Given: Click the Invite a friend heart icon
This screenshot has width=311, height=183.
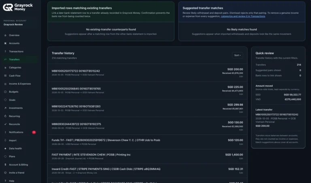Looking at the screenshot, I should (x=5, y=173).
